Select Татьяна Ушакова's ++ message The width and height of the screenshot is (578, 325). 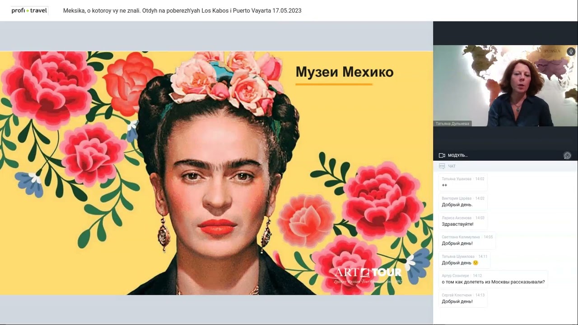click(x=463, y=182)
